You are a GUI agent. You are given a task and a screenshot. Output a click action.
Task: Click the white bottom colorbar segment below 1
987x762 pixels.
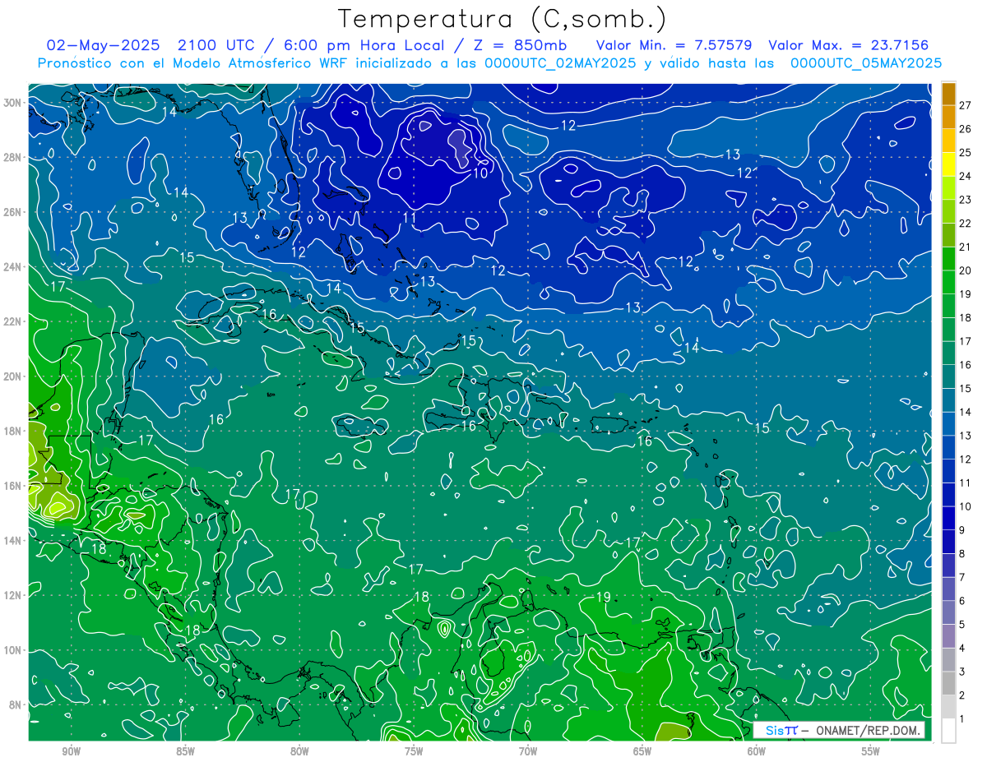pyautogui.click(x=948, y=731)
